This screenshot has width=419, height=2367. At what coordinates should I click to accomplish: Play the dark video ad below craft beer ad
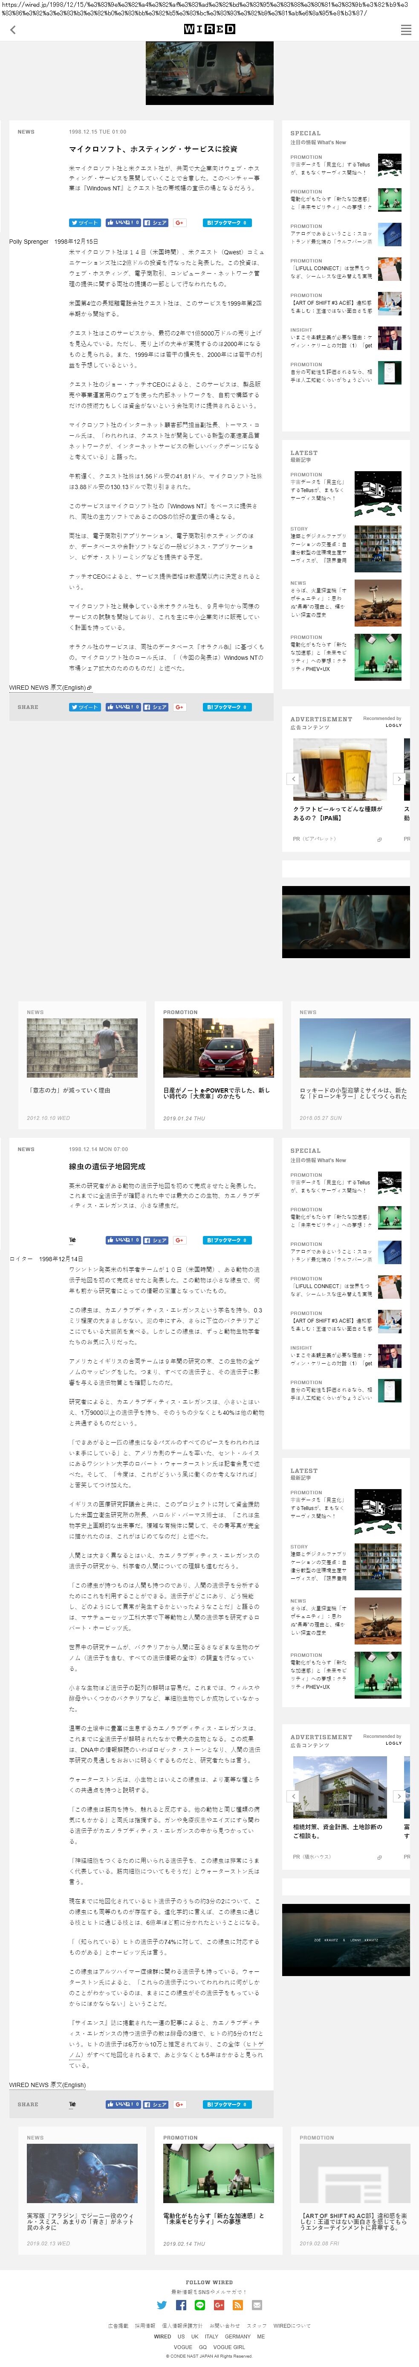coord(346,923)
